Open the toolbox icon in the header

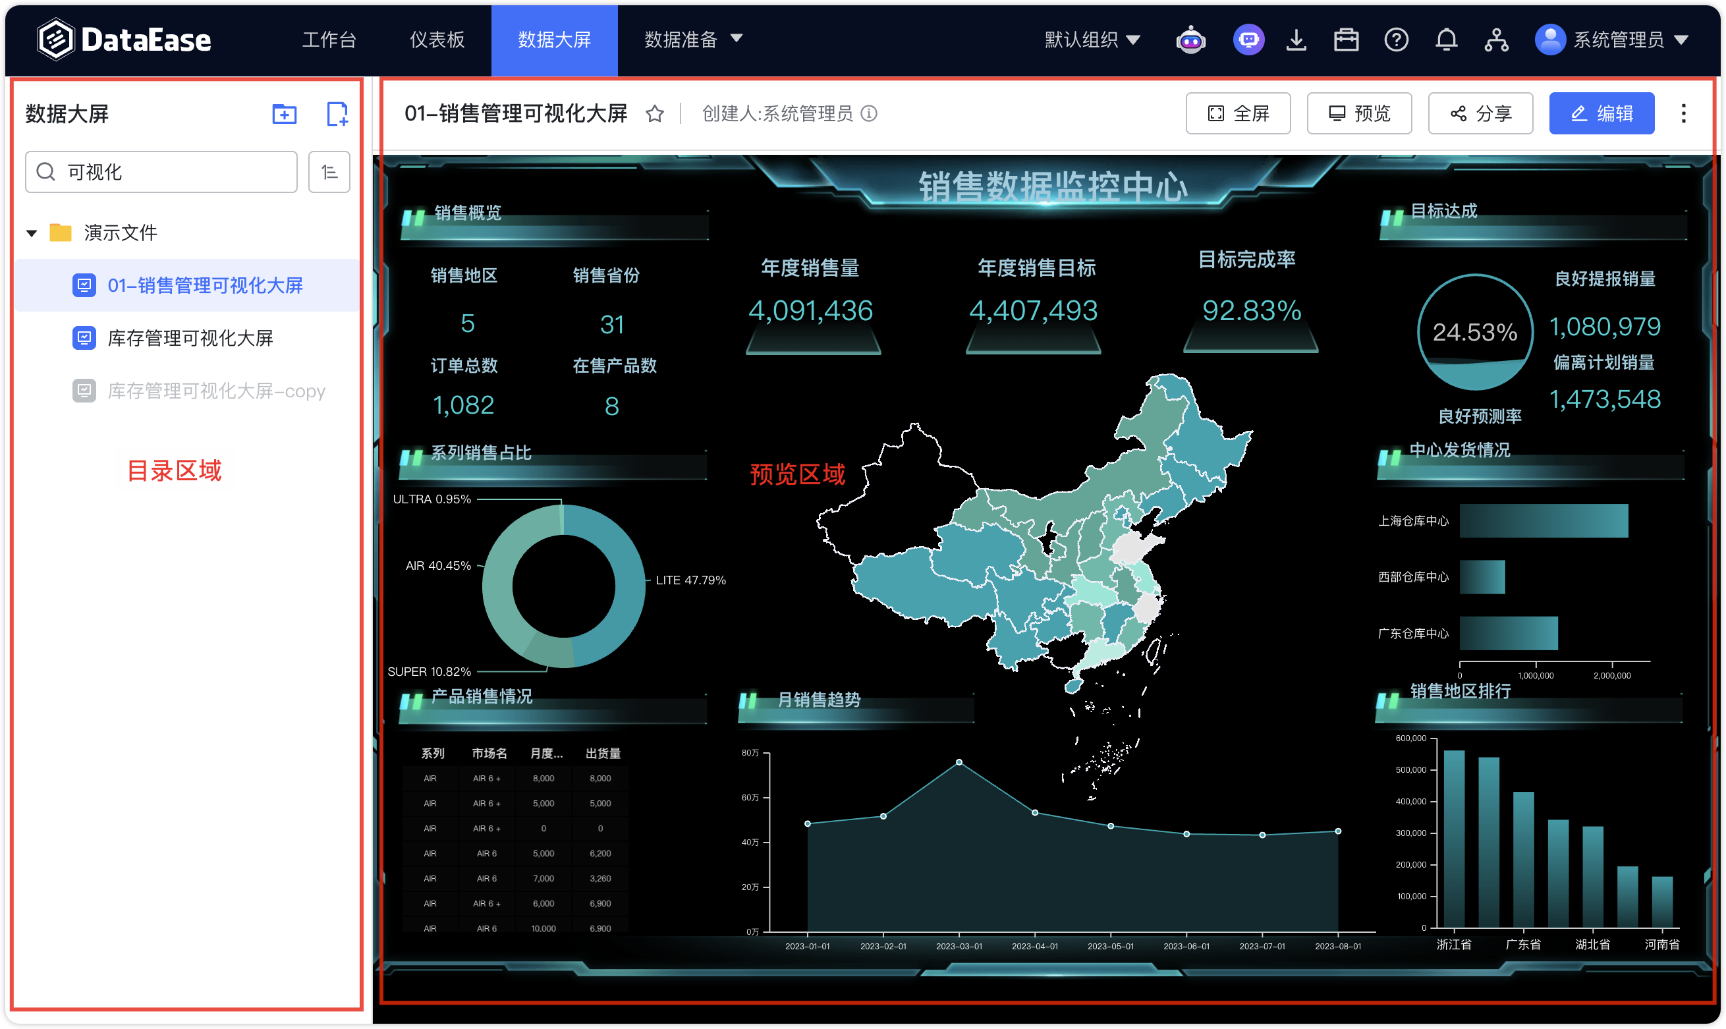(1345, 40)
